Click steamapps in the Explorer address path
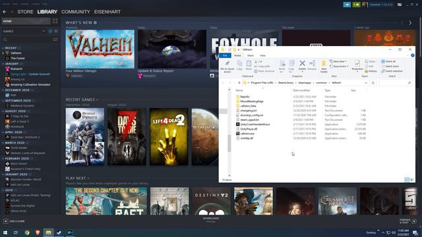Image resolution: width=422 pixels, height=237 pixels. pyautogui.click(x=305, y=83)
